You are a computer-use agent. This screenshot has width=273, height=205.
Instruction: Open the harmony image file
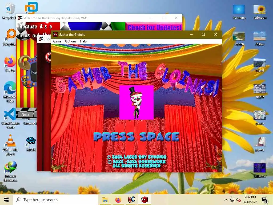tap(239, 12)
